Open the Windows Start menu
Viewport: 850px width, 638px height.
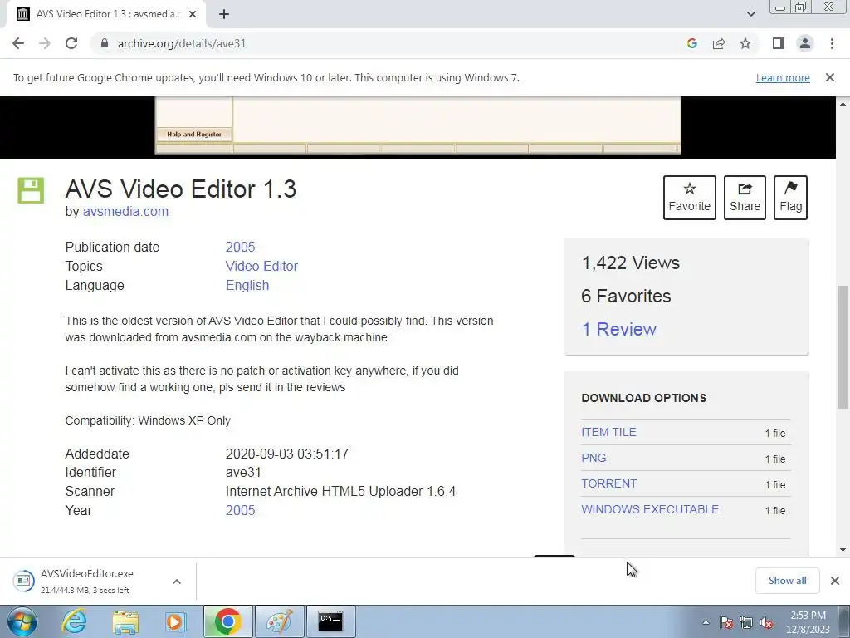[x=22, y=621]
